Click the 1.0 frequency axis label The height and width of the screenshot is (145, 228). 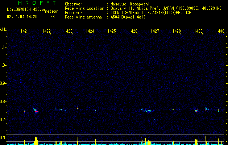pos(3,65)
